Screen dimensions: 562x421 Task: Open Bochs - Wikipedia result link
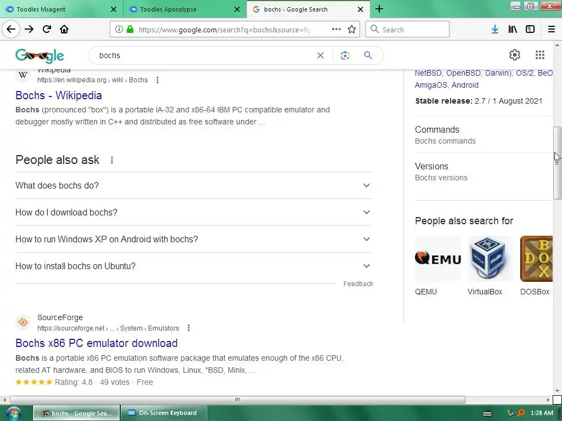point(59,95)
